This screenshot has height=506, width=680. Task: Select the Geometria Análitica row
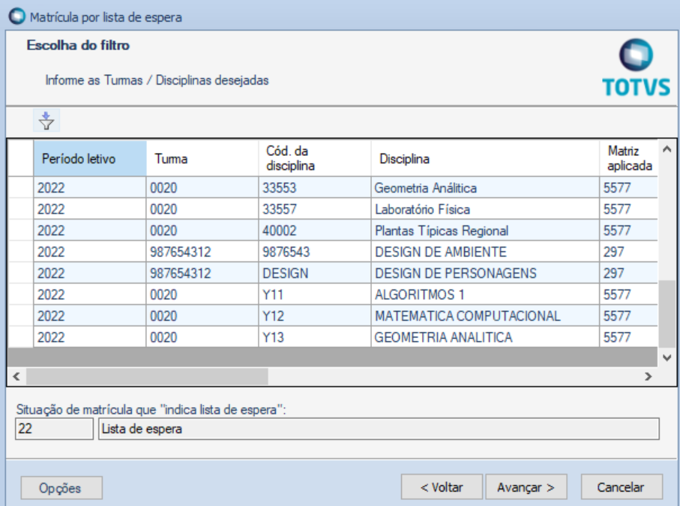pos(333,187)
